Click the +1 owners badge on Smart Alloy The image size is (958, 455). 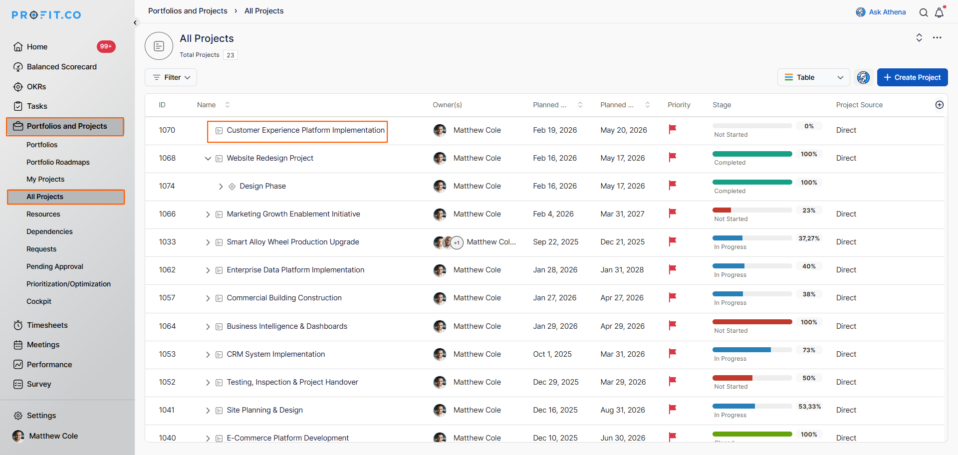pos(457,242)
